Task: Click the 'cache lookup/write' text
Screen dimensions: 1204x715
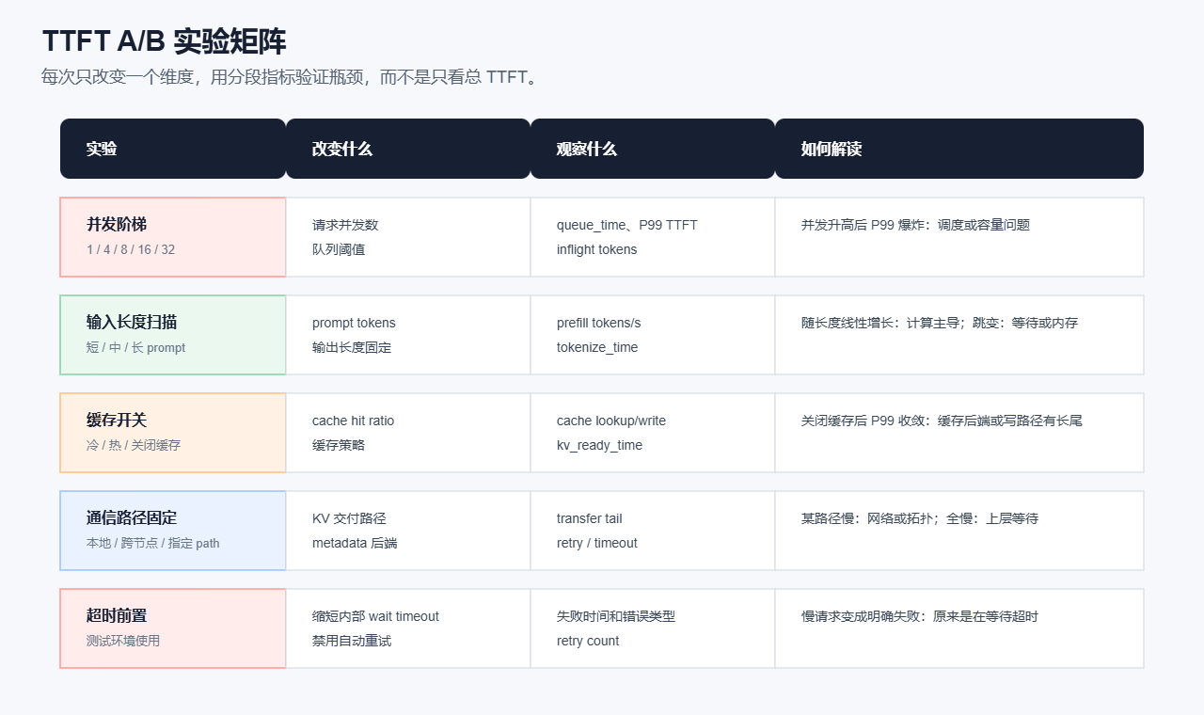Action: (611, 421)
